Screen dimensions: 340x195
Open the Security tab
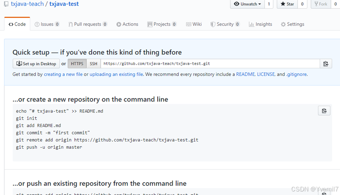click(225, 24)
